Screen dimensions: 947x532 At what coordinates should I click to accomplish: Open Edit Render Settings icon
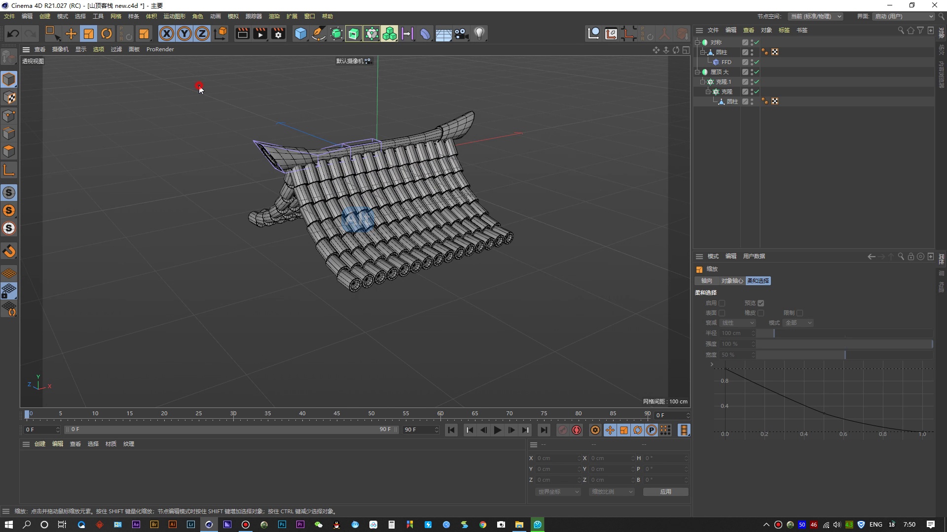pos(278,33)
